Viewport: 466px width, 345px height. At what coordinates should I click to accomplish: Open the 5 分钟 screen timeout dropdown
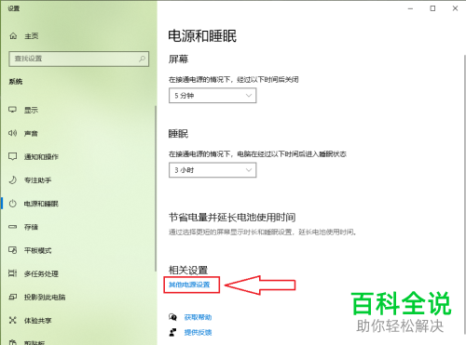tap(212, 96)
